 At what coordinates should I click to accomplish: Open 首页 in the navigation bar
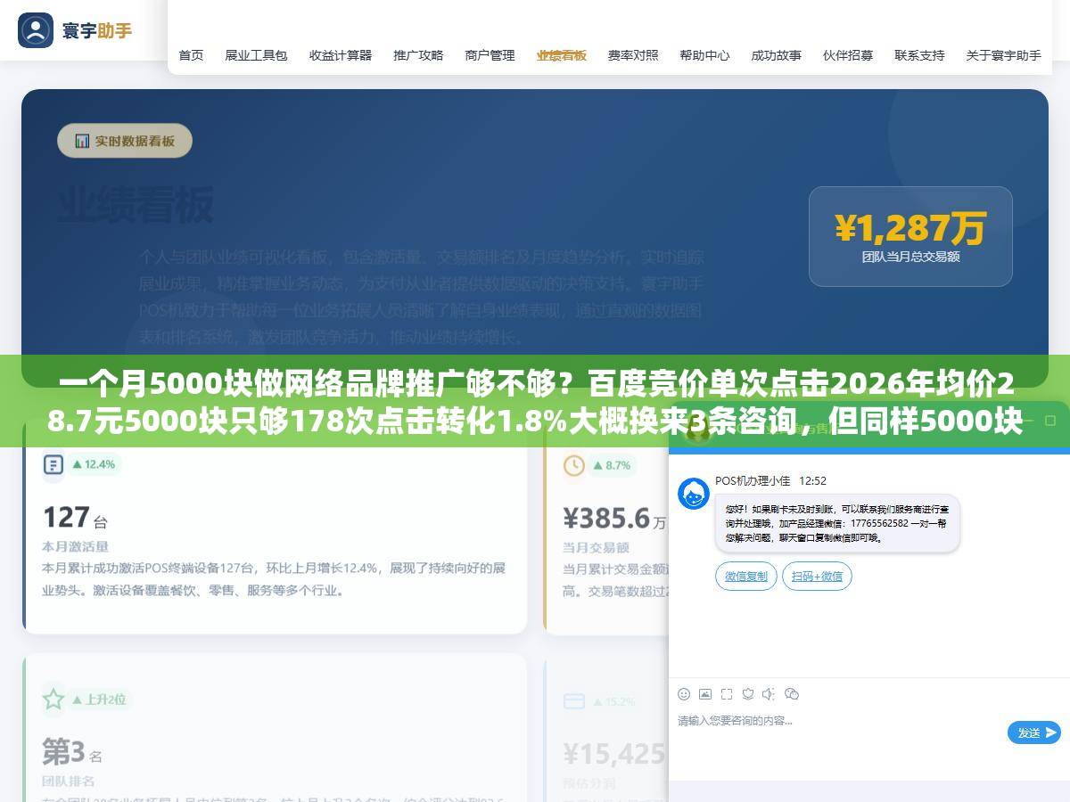pos(191,55)
